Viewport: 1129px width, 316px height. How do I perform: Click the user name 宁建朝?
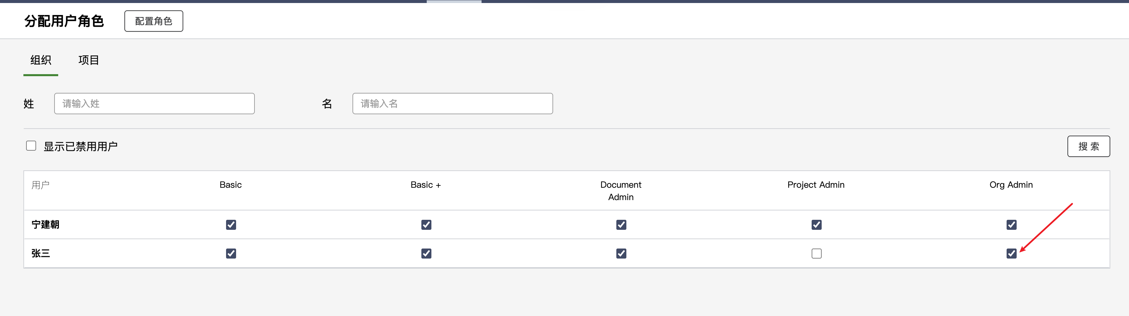coord(45,224)
